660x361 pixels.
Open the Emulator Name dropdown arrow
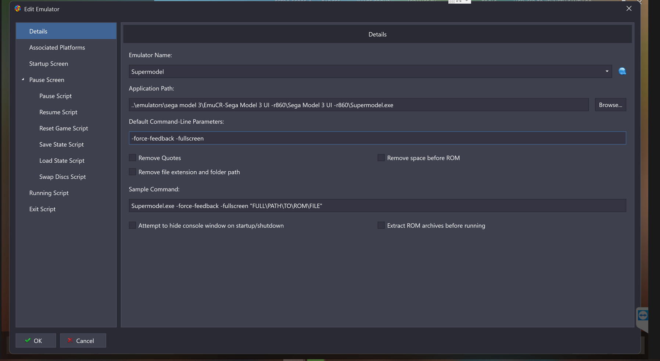click(607, 71)
